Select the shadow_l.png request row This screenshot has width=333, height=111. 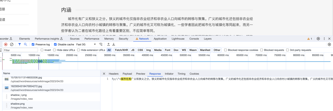51,97
